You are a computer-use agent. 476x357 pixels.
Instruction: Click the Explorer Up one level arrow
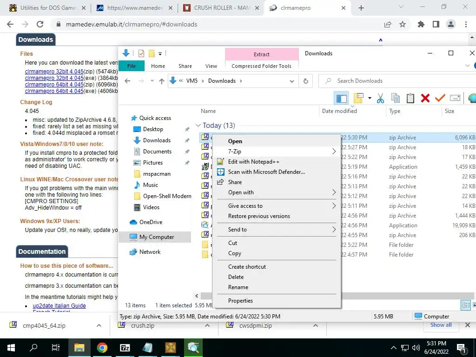162,81
